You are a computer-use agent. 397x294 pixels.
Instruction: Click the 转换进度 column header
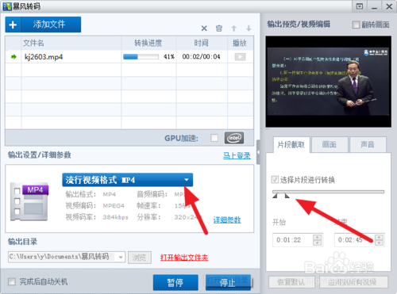pyautogui.click(x=148, y=43)
